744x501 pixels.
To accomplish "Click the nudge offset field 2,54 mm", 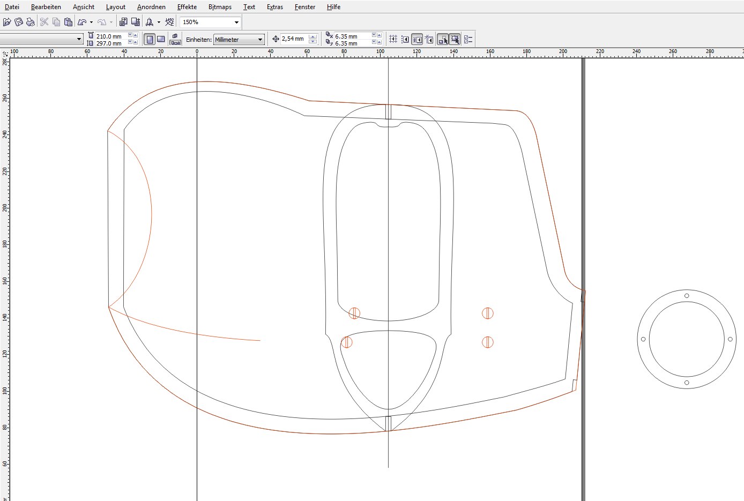I will [x=294, y=39].
